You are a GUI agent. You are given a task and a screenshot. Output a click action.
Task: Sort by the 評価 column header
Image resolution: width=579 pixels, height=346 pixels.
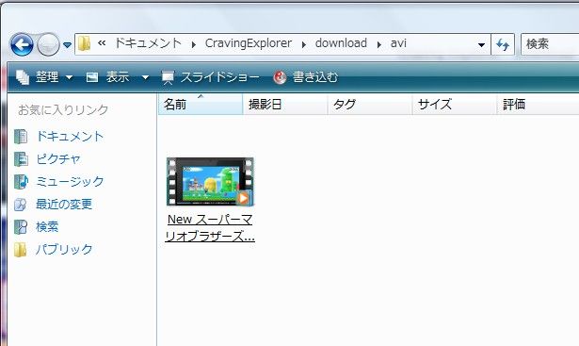pyautogui.click(x=538, y=105)
